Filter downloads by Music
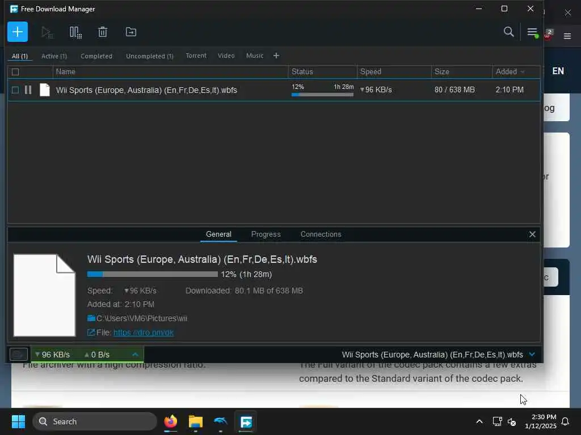Screen dimensions: 581x435 pyautogui.click(x=255, y=56)
